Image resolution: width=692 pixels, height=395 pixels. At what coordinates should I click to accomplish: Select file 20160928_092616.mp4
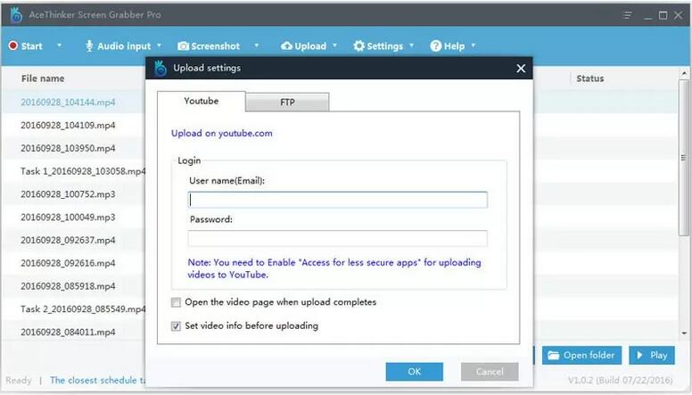(x=68, y=263)
